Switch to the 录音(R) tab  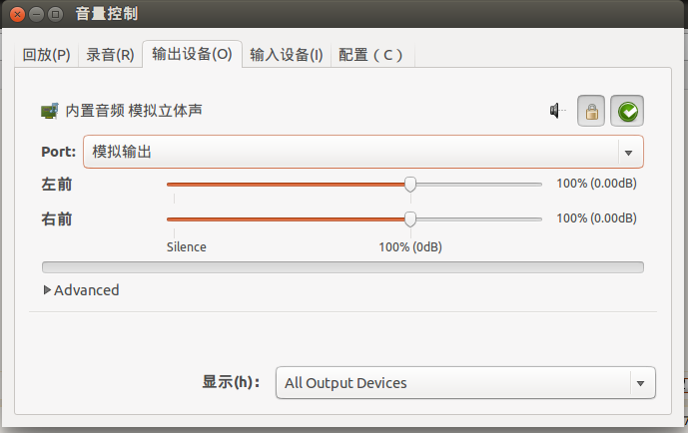click(110, 55)
